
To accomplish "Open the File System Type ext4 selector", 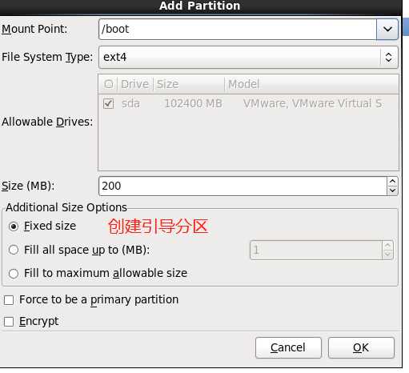I will tap(248, 57).
